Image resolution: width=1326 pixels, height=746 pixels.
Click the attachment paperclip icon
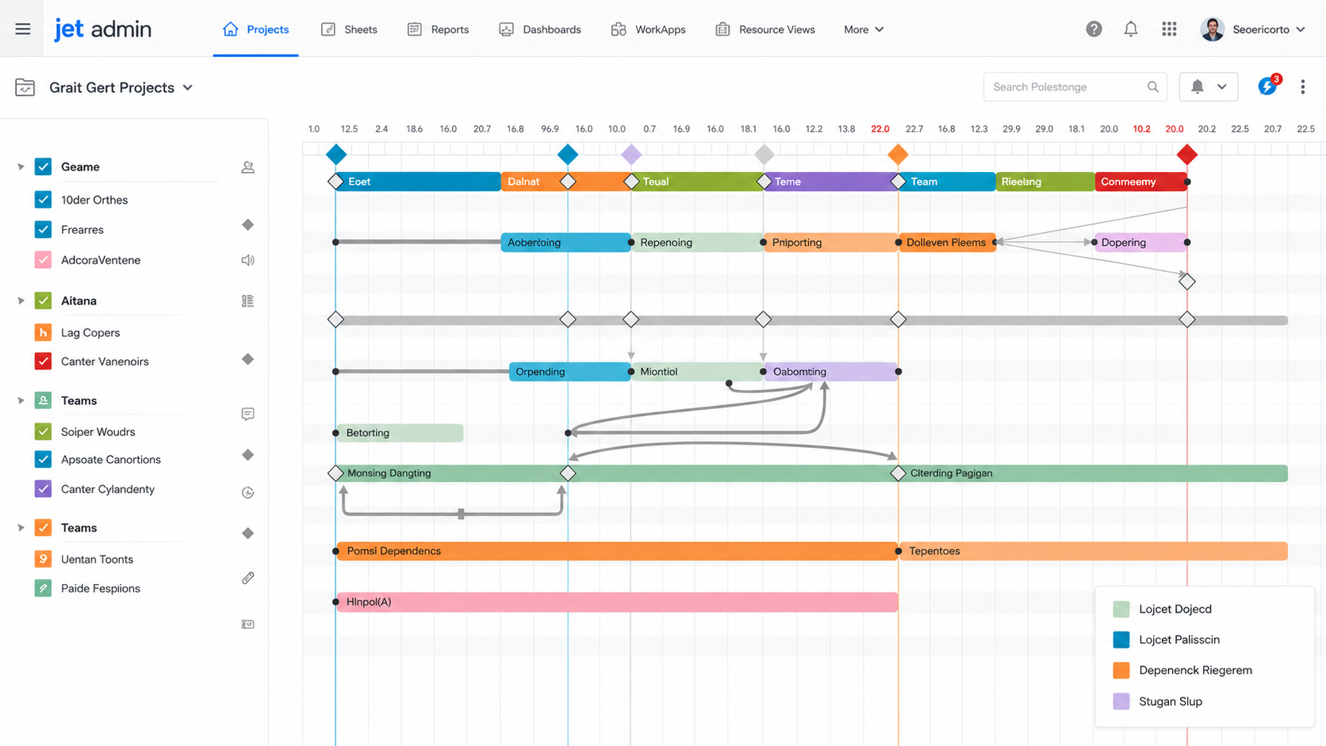coord(247,579)
